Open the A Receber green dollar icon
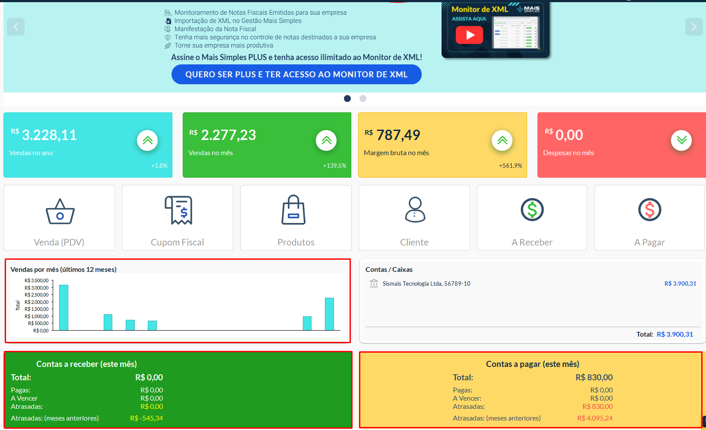Screen dimensions: 706x430 click(532, 210)
